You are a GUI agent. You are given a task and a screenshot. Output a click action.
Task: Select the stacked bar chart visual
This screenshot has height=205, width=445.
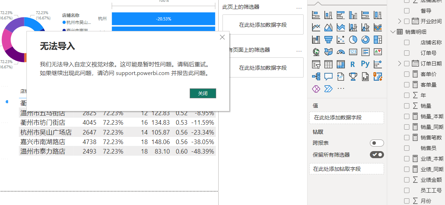click(316, 15)
